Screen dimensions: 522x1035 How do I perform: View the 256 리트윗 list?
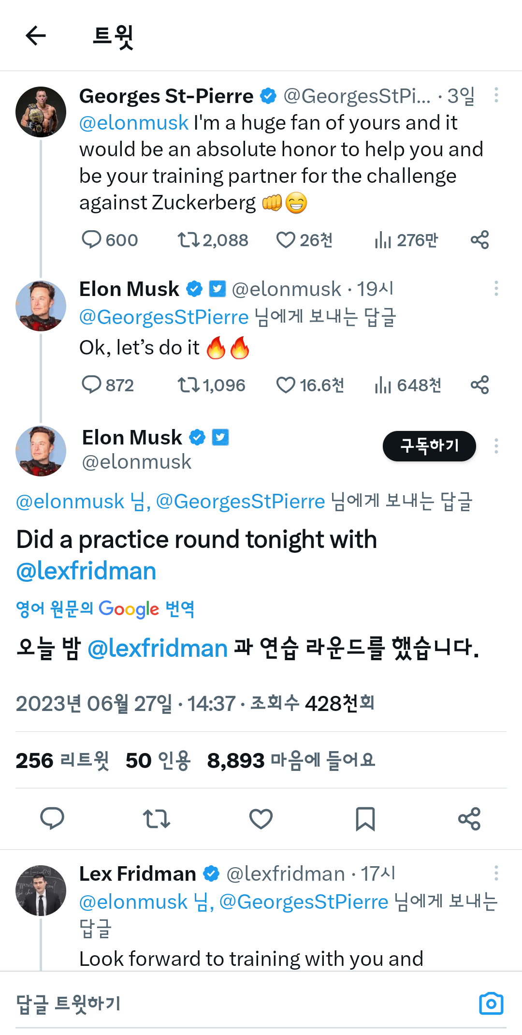[62, 760]
